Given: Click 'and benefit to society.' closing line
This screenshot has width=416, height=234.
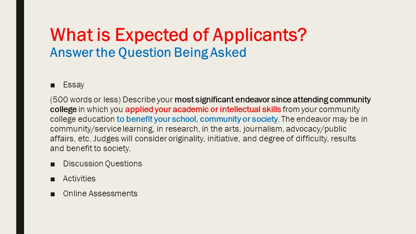Looking at the screenshot, I should (90, 149).
